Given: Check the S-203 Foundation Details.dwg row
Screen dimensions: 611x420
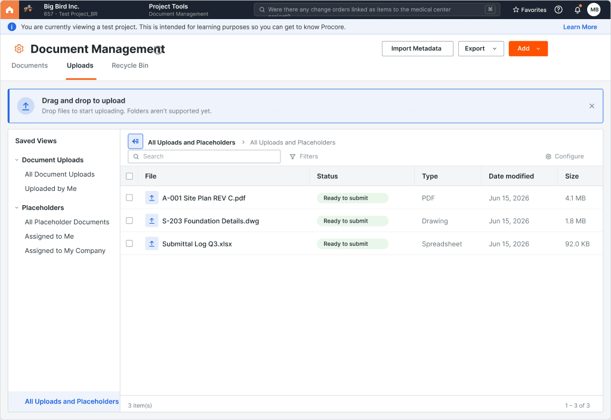Looking at the screenshot, I should (129, 221).
